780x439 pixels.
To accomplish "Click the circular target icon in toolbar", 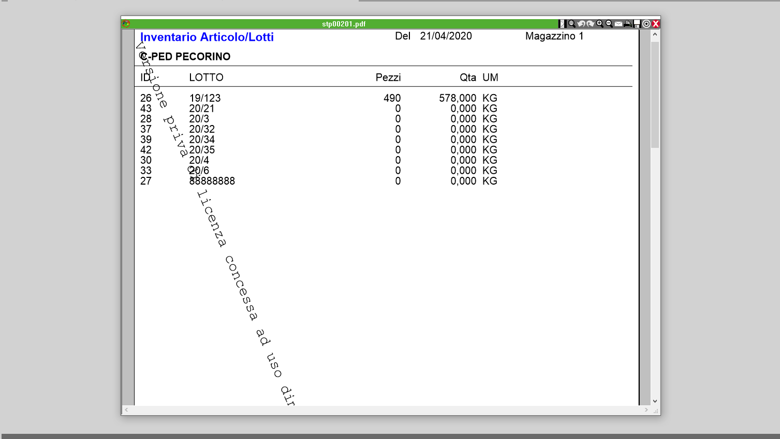I will click(x=646, y=24).
